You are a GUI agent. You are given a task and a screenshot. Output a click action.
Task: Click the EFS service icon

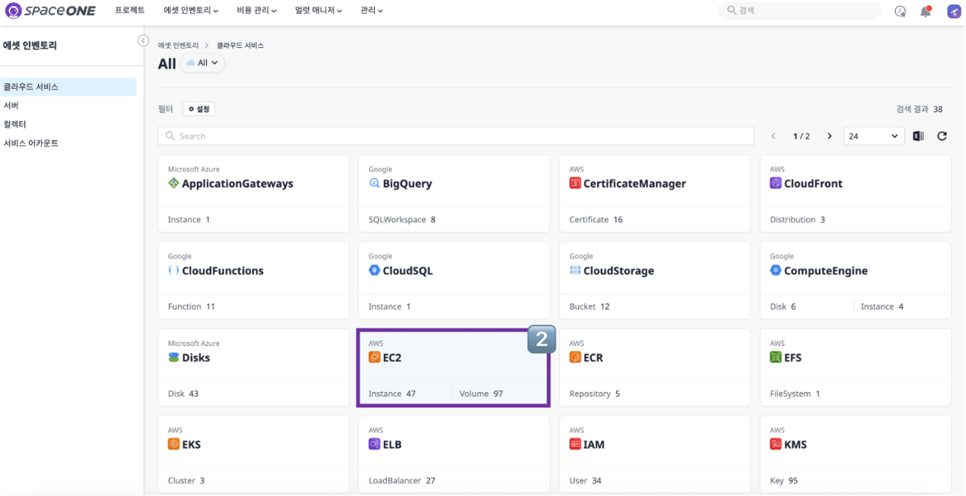click(775, 357)
